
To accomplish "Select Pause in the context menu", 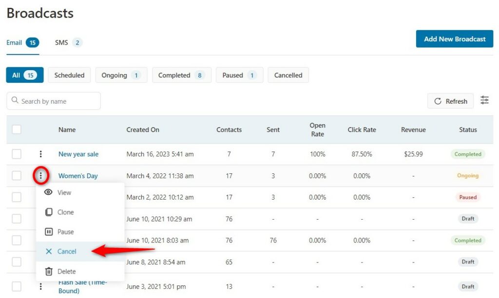I will (x=80, y=232).
